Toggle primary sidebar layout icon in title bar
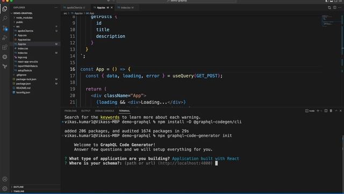 tap(327, 1)
